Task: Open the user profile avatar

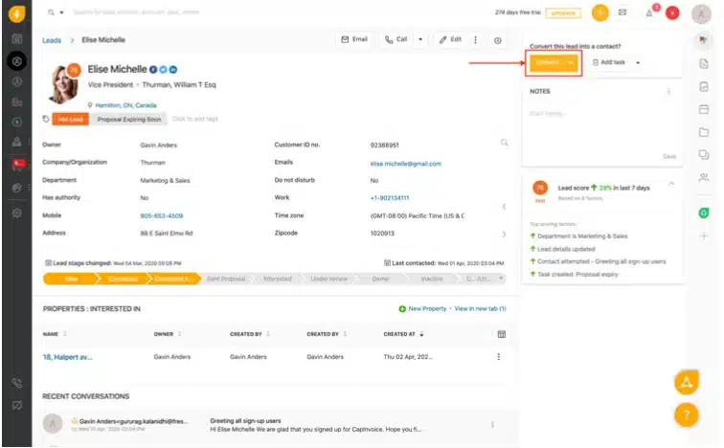Action: [701, 13]
